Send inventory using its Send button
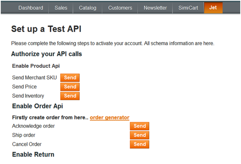 70,96
